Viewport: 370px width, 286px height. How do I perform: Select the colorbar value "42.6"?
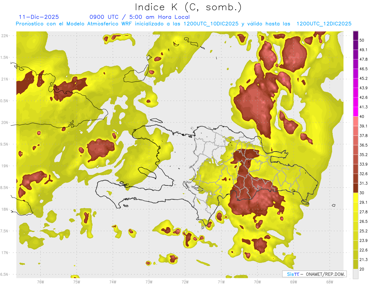364,97
